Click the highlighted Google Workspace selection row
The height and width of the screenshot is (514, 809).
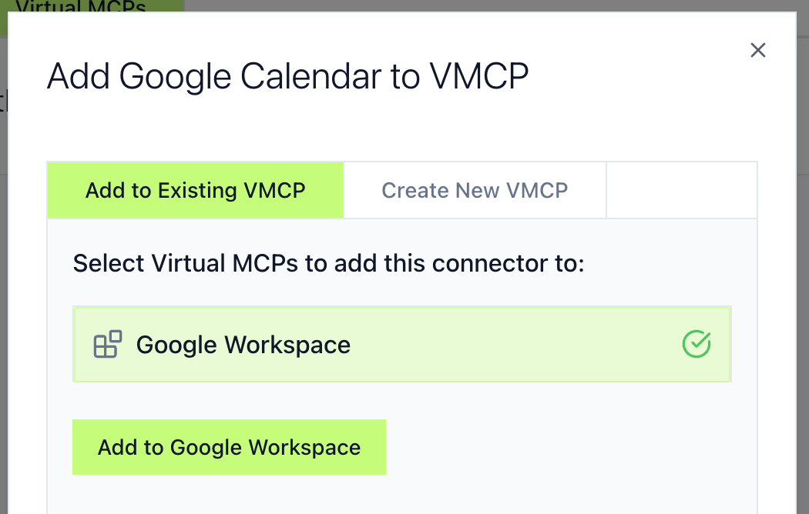401,344
